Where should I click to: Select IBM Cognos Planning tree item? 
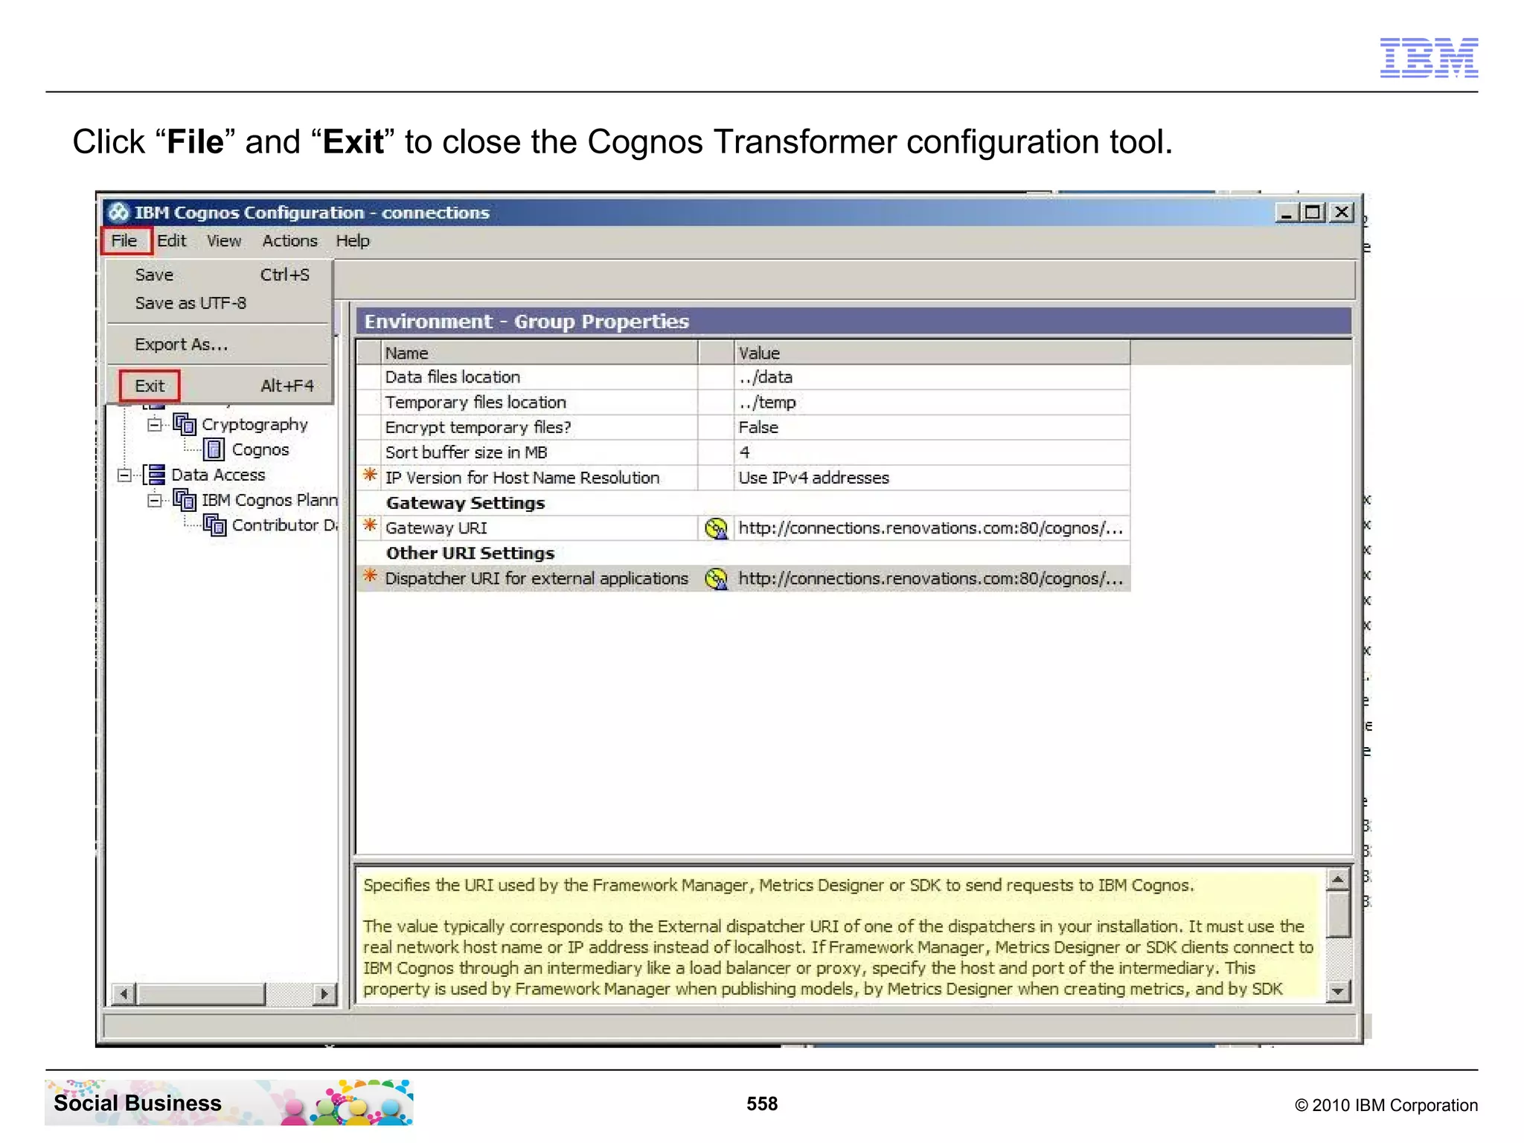(x=269, y=500)
